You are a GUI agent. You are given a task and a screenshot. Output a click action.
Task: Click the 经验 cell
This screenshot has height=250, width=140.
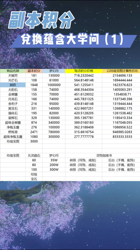click(34, 174)
